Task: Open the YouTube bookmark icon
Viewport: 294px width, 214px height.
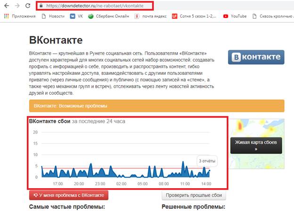Action: 226,16
